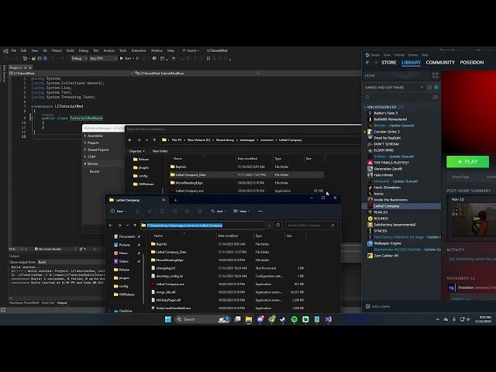Click the Spotify icon in the taskbar
496x372 pixels.
coord(294,319)
